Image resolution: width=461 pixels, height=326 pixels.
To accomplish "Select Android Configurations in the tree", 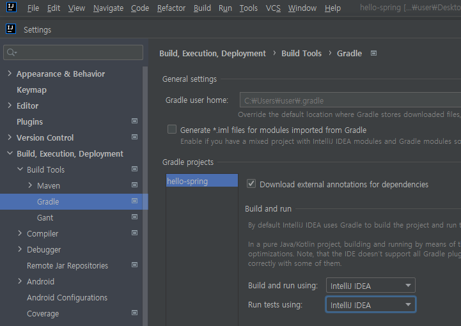I will tap(67, 297).
